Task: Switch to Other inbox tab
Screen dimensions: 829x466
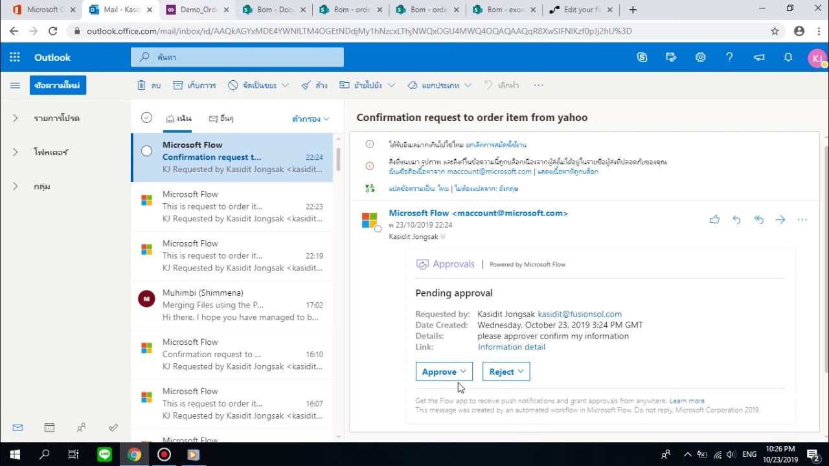Action: 221,118
